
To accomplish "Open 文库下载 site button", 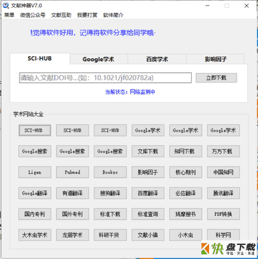I will point(148,151).
